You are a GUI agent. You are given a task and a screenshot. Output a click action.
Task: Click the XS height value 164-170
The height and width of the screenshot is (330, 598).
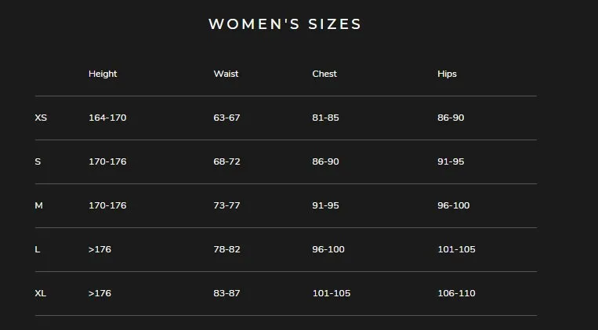(x=107, y=118)
